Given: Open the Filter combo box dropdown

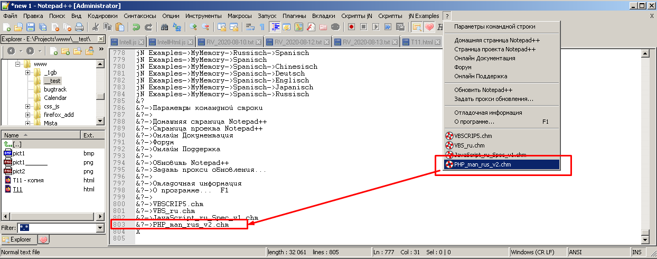Looking at the screenshot, I should coord(100,228).
